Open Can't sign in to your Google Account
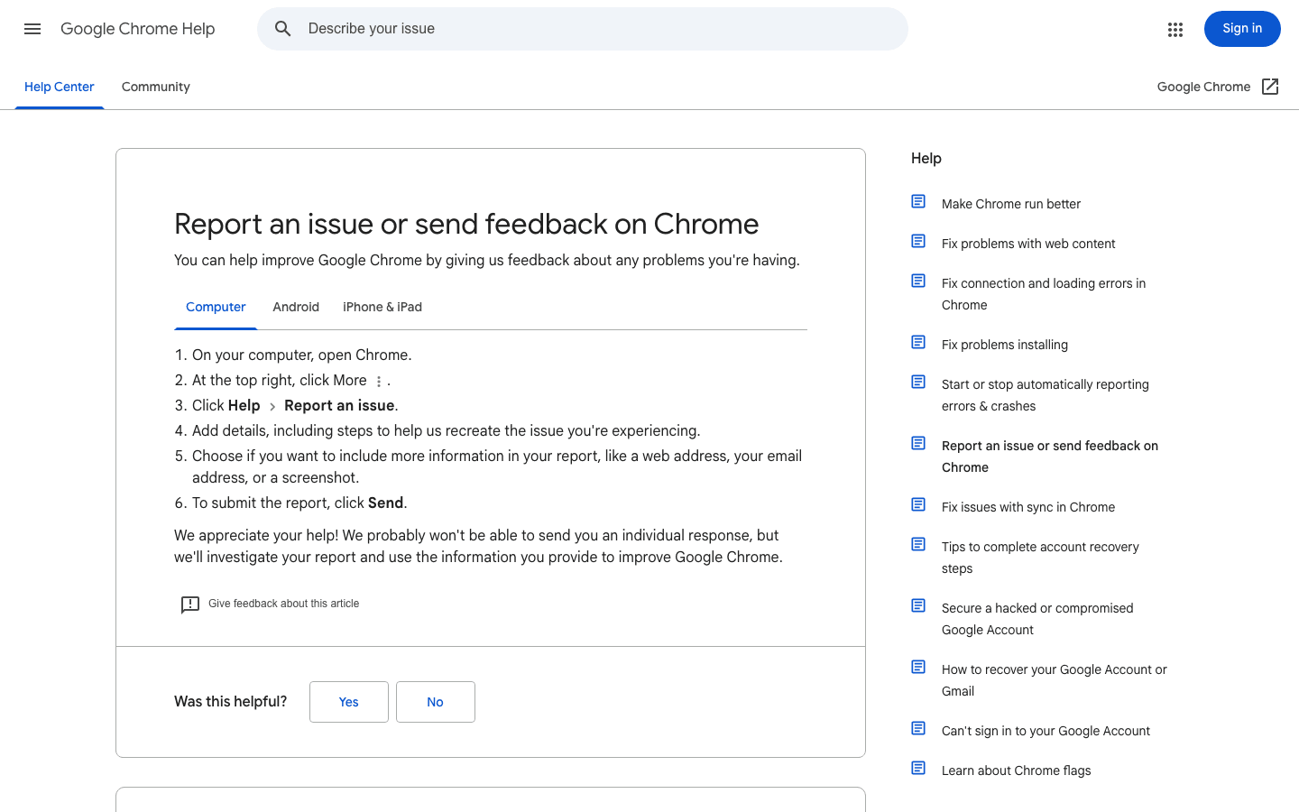Image resolution: width=1299 pixels, height=812 pixels. pyautogui.click(x=1046, y=731)
